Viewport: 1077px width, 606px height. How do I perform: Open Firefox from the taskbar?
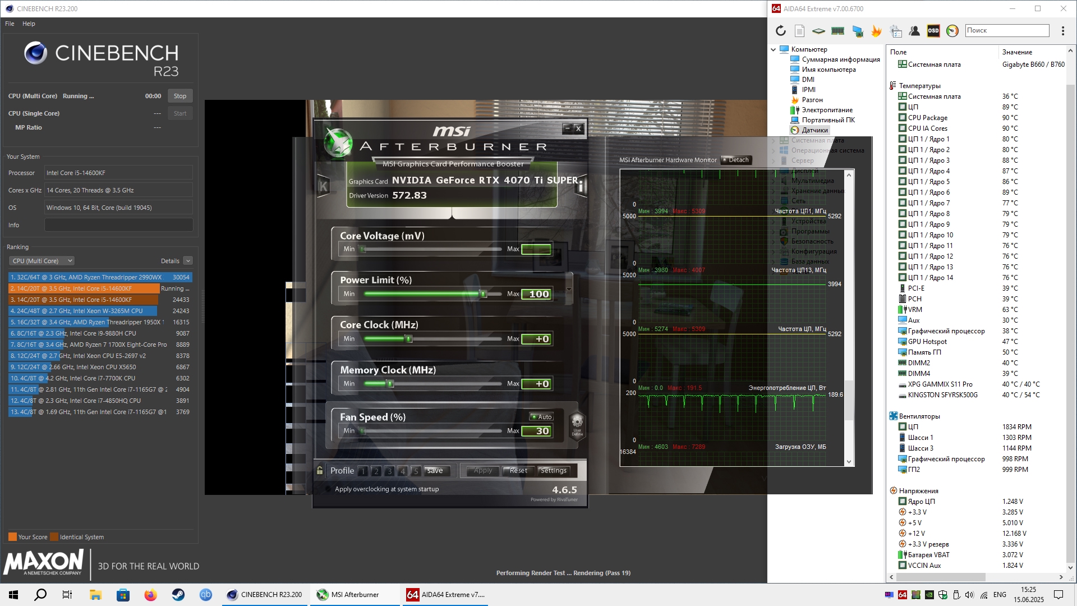pos(151,595)
